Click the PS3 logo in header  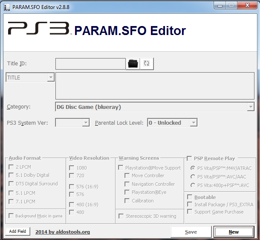click(x=39, y=29)
